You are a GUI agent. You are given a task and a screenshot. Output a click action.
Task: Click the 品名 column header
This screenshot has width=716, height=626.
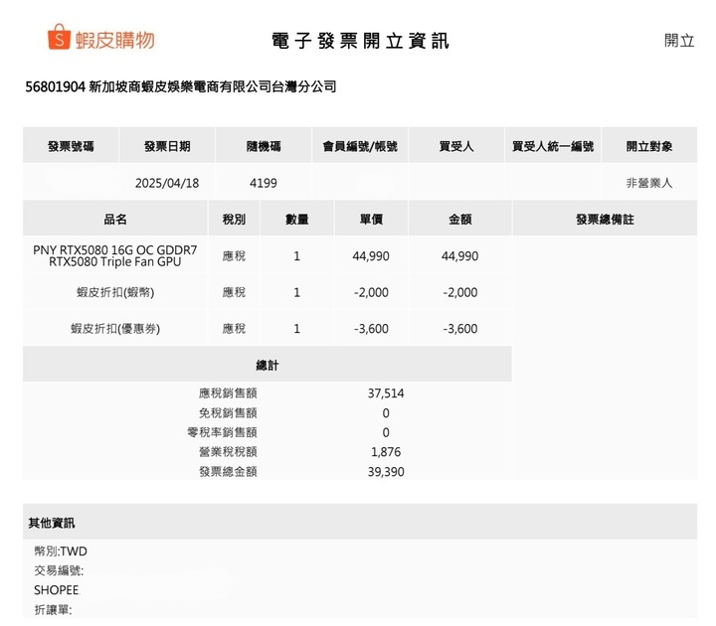(115, 220)
